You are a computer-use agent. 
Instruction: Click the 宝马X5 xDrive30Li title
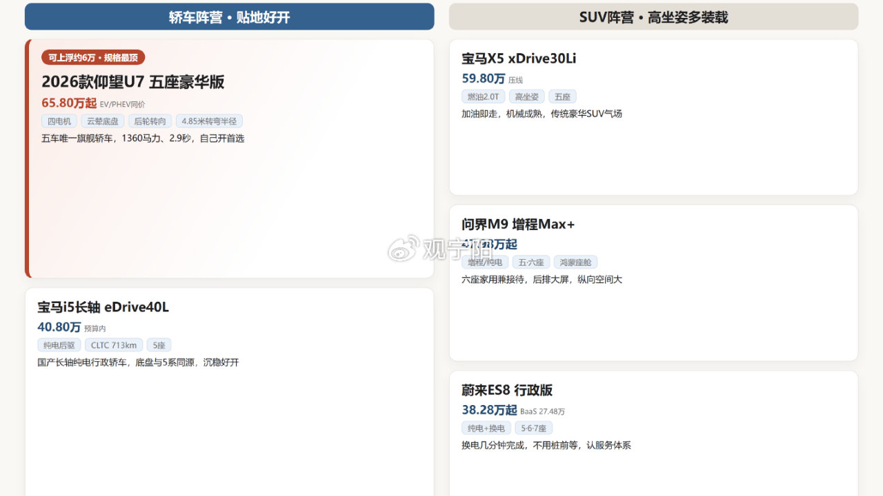pyautogui.click(x=519, y=59)
